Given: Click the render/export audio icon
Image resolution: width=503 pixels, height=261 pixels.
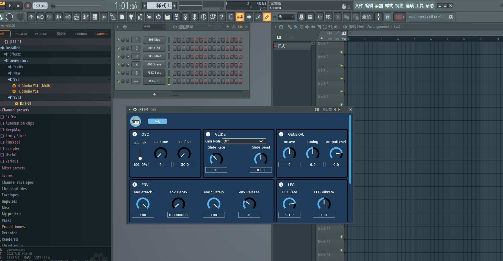Looking at the screenshot, I should click(176, 17).
